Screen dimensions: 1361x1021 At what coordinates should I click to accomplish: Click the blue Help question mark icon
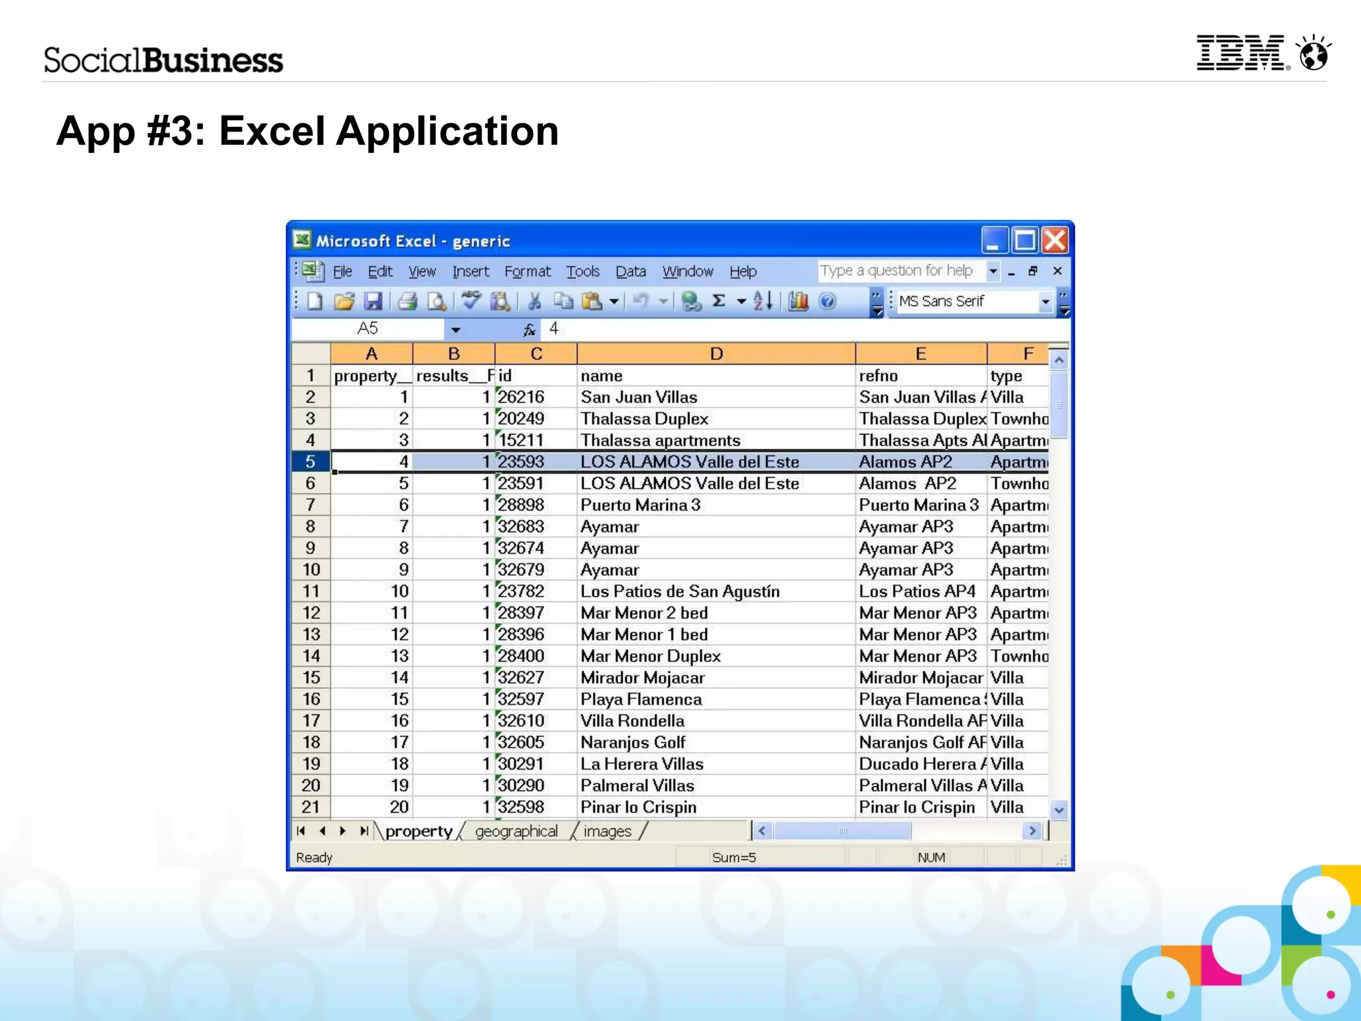tap(827, 302)
